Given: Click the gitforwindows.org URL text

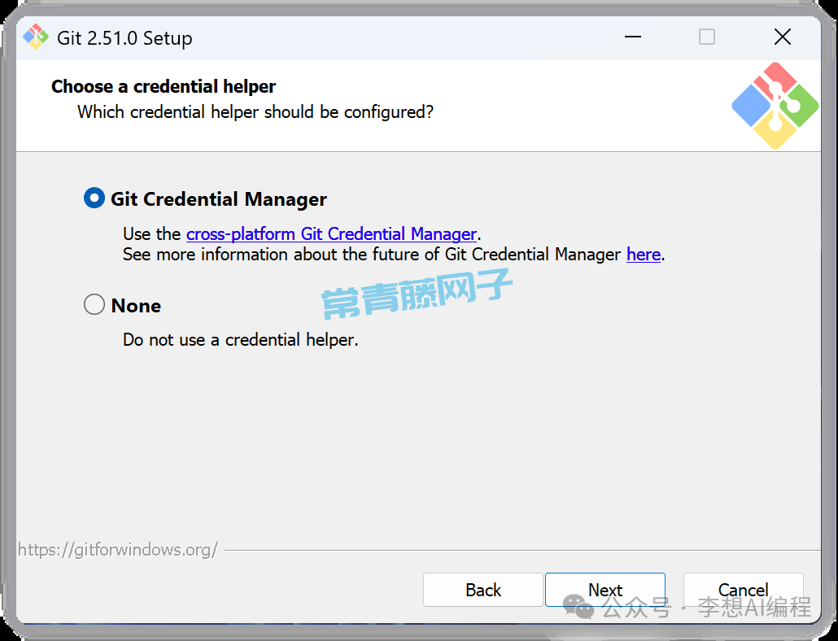Looking at the screenshot, I should 118,550.
